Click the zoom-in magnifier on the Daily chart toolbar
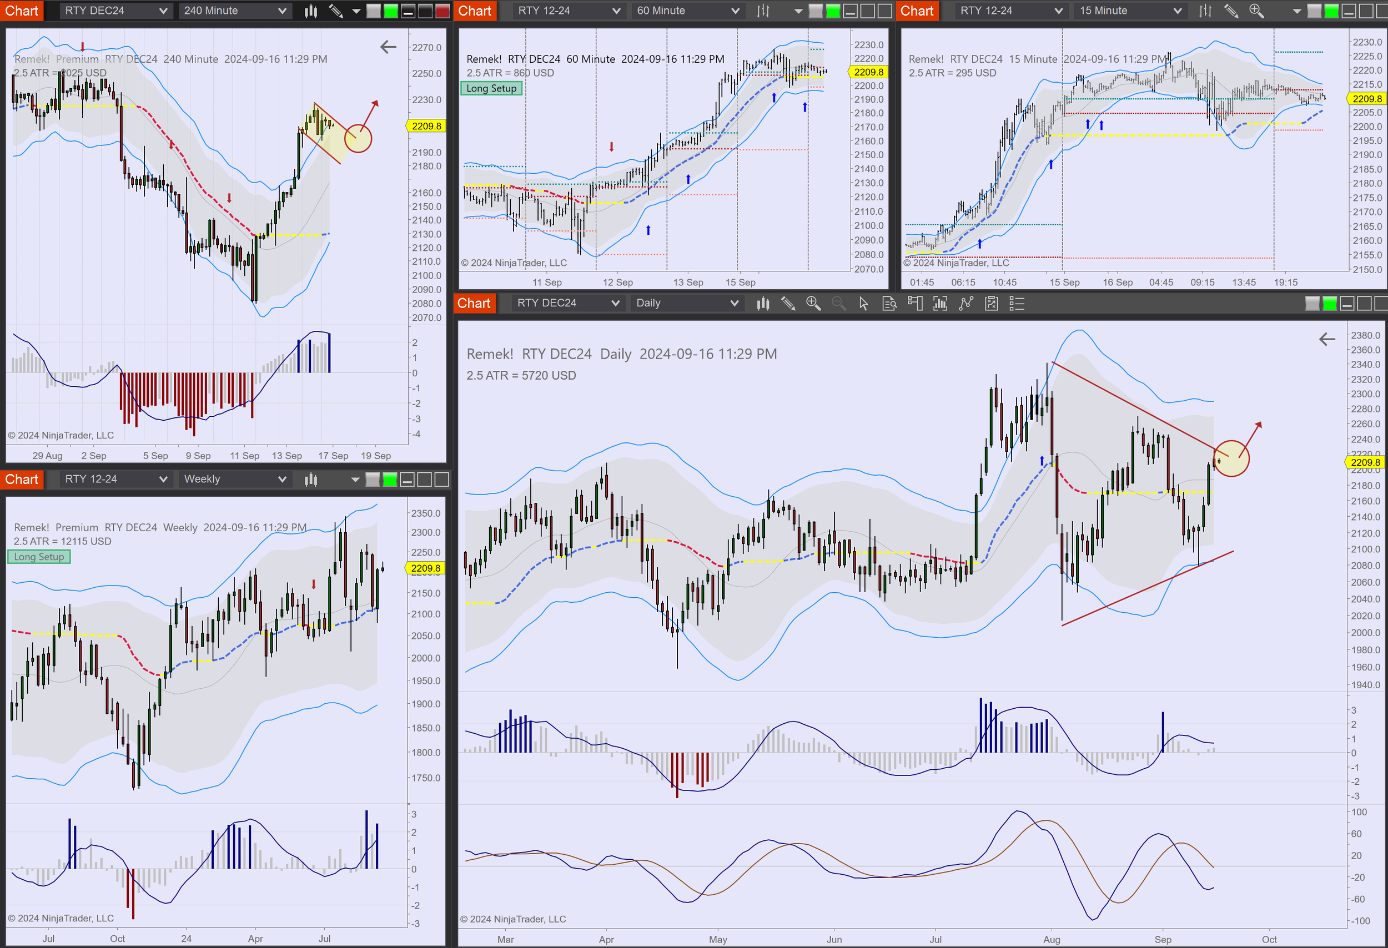The image size is (1388, 948). pos(813,304)
